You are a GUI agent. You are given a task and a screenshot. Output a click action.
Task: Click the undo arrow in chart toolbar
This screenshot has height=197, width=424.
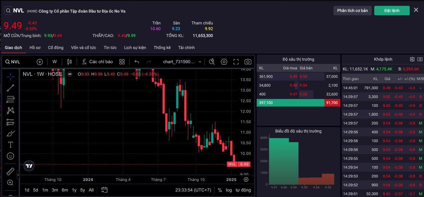point(137,62)
